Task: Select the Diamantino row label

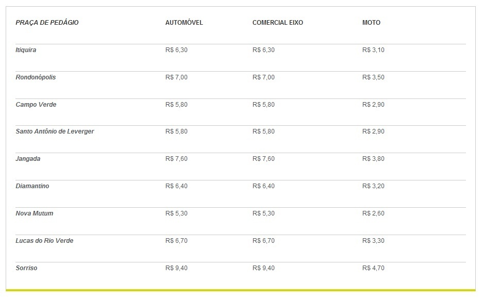Action: click(x=32, y=186)
